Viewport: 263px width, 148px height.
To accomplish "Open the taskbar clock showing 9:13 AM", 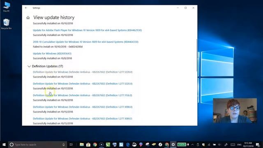I will pos(248,144).
